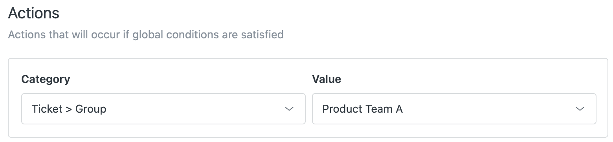
Task: Select the "Ticket > Group" text in Category field
Action: (69, 109)
